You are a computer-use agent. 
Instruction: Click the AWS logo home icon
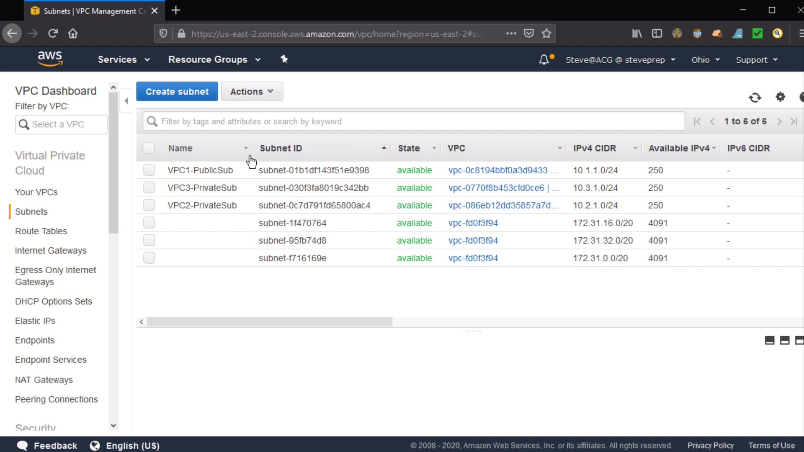(50, 59)
